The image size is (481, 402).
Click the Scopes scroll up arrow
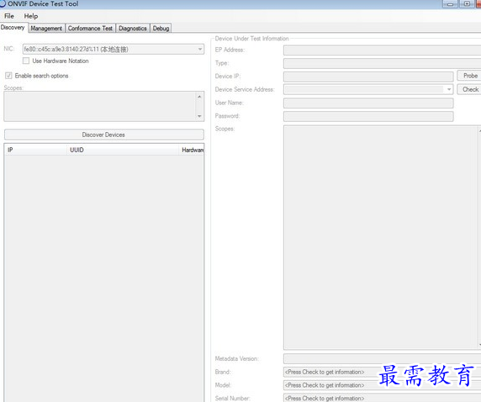click(x=199, y=97)
